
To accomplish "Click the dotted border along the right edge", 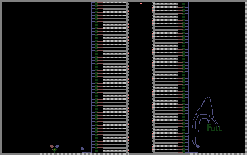I will (x=246, y=77).
